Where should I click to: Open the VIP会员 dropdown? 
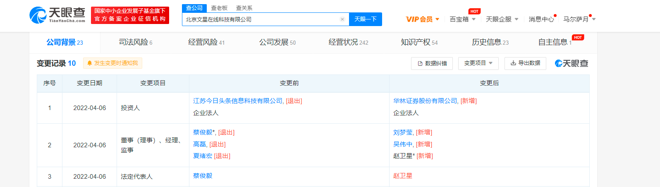[x=423, y=19]
